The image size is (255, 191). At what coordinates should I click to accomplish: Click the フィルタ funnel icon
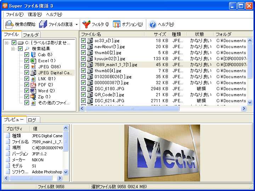click(x=86, y=24)
